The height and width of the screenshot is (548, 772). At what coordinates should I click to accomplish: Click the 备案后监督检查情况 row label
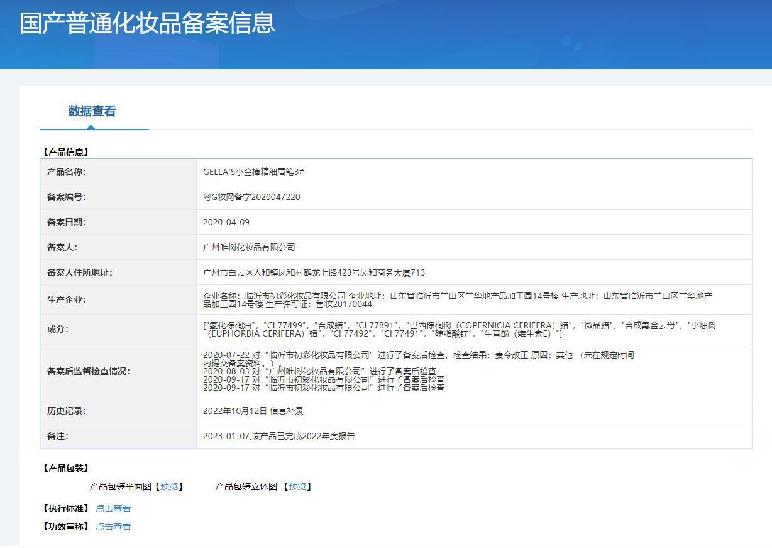click(x=89, y=371)
